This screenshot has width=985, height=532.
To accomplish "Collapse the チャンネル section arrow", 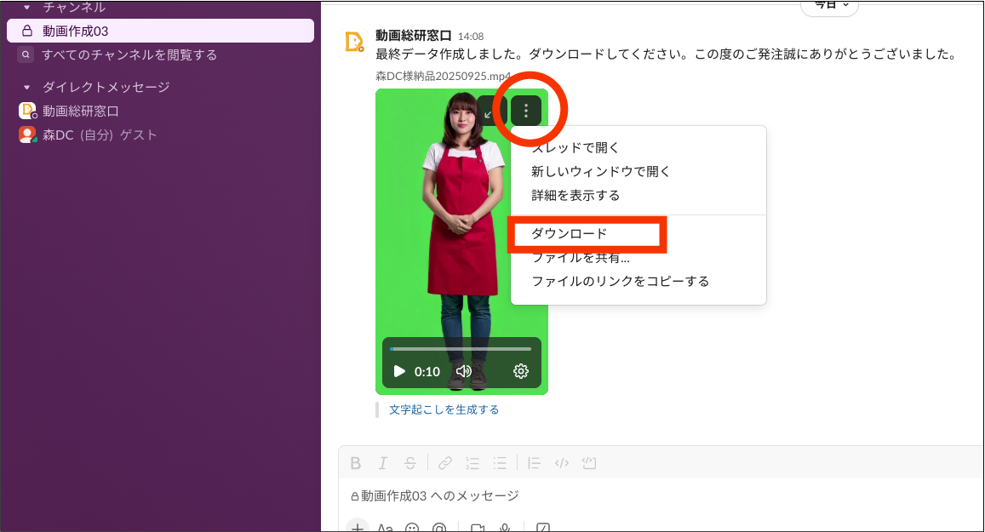I will [26, 8].
